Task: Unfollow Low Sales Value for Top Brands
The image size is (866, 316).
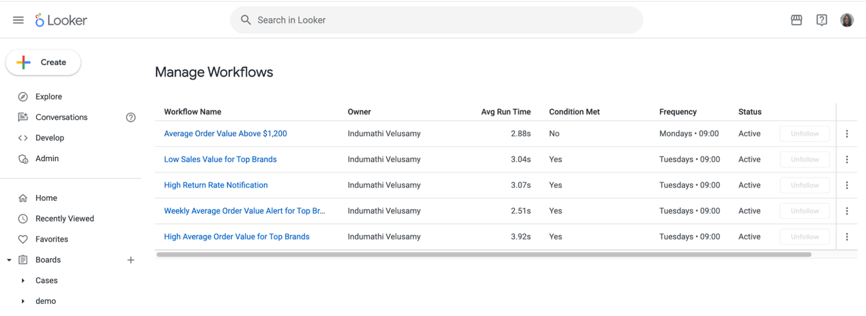Action: pyautogui.click(x=805, y=160)
